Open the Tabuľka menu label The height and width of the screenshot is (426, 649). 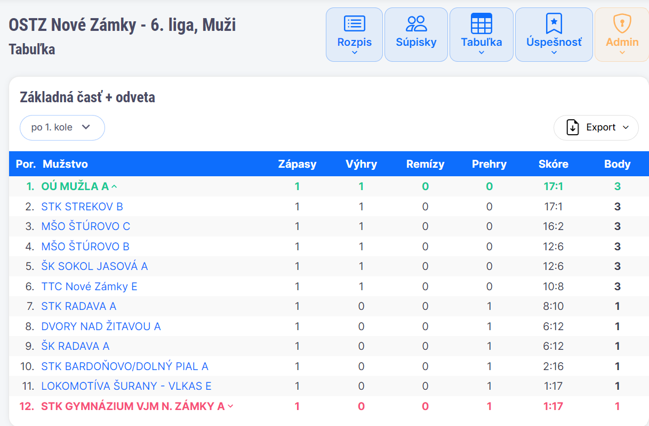(482, 42)
